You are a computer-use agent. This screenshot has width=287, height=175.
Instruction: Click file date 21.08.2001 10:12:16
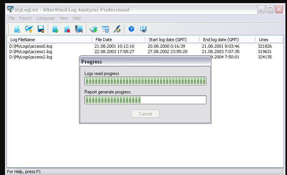(114, 46)
